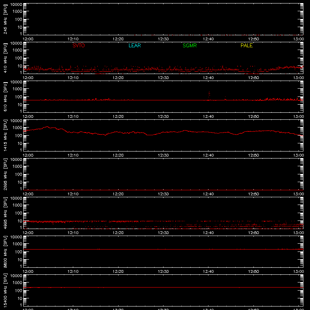Click the yellow PALE station label
The image size is (310, 310).
tap(246, 45)
